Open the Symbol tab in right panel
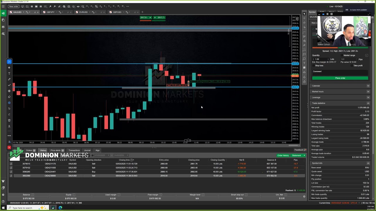Screen dimensions: 376x211 point(312,12)
